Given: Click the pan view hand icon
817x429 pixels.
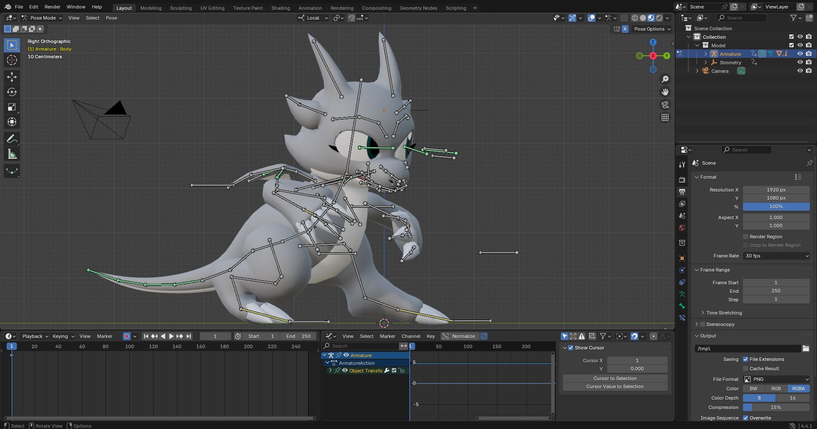Looking at the screenshot, I should (665, 92).
